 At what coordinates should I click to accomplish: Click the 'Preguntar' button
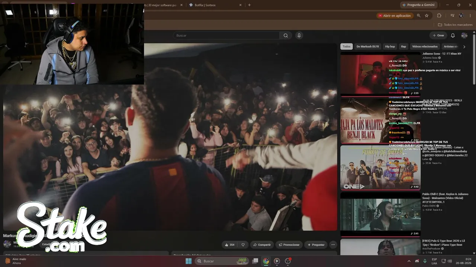click(316, 245)
